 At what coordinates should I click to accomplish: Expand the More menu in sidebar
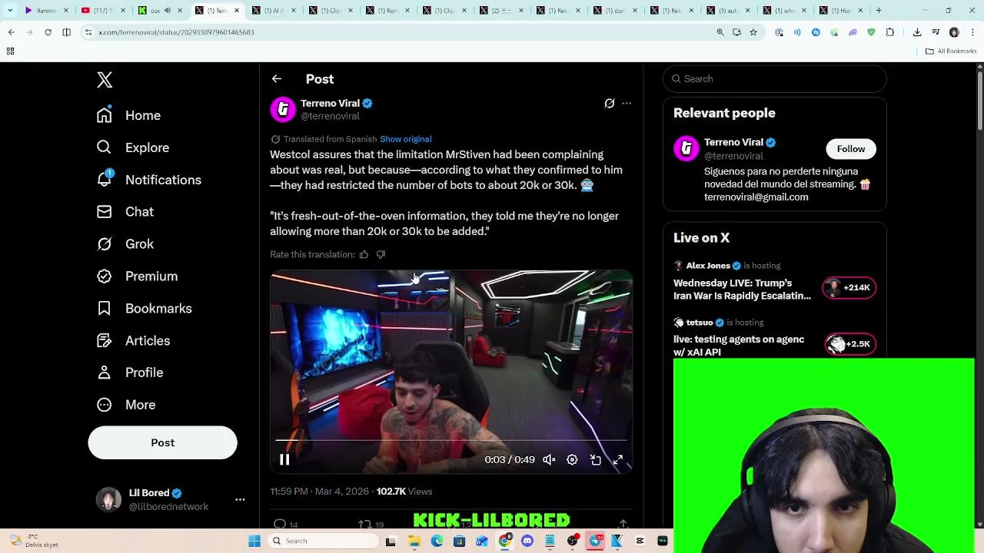point(125,405)
